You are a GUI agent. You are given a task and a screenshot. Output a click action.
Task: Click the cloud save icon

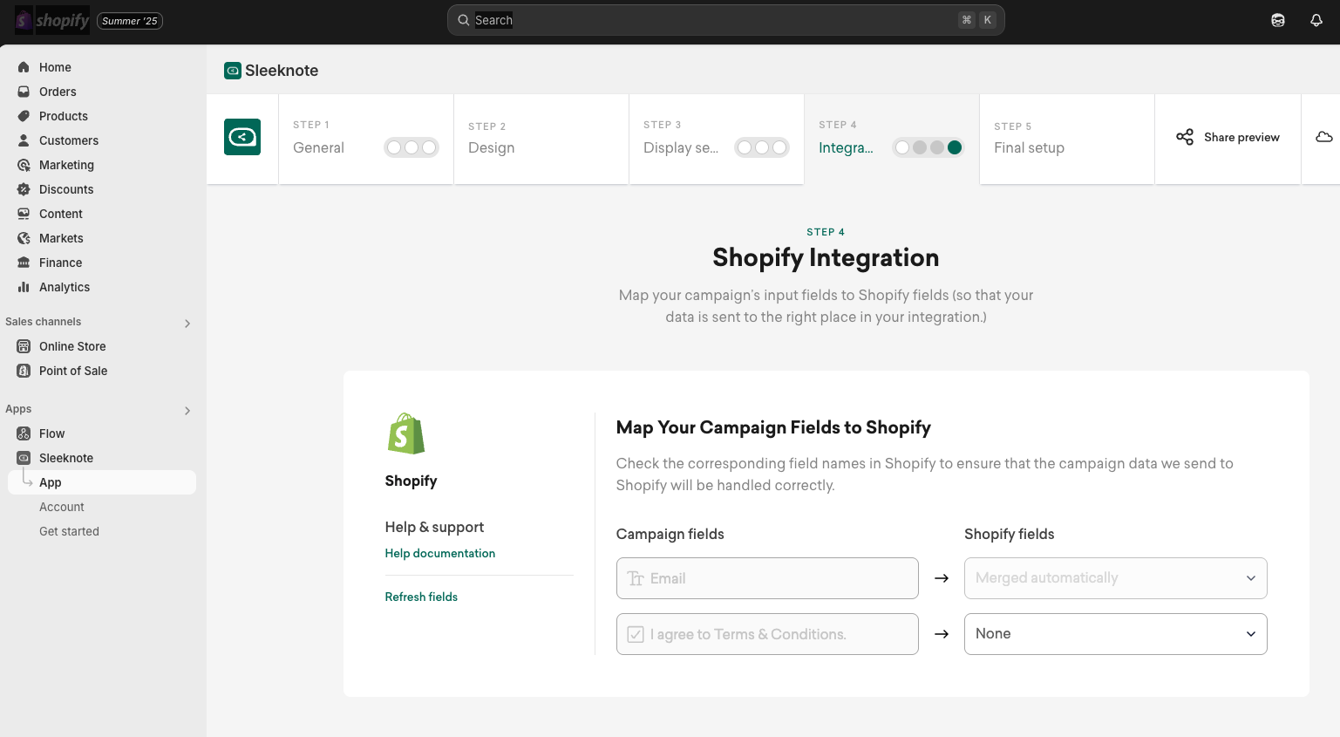1324,137
